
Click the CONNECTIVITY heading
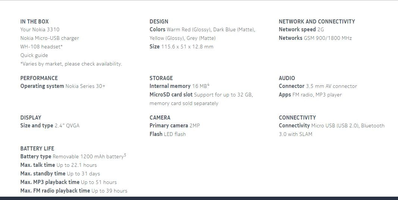[297, 118]
